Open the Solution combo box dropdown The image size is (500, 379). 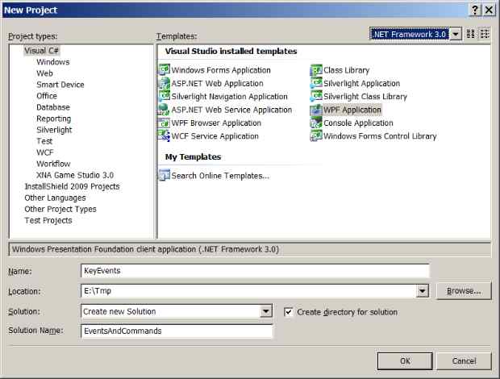[265, 311]
